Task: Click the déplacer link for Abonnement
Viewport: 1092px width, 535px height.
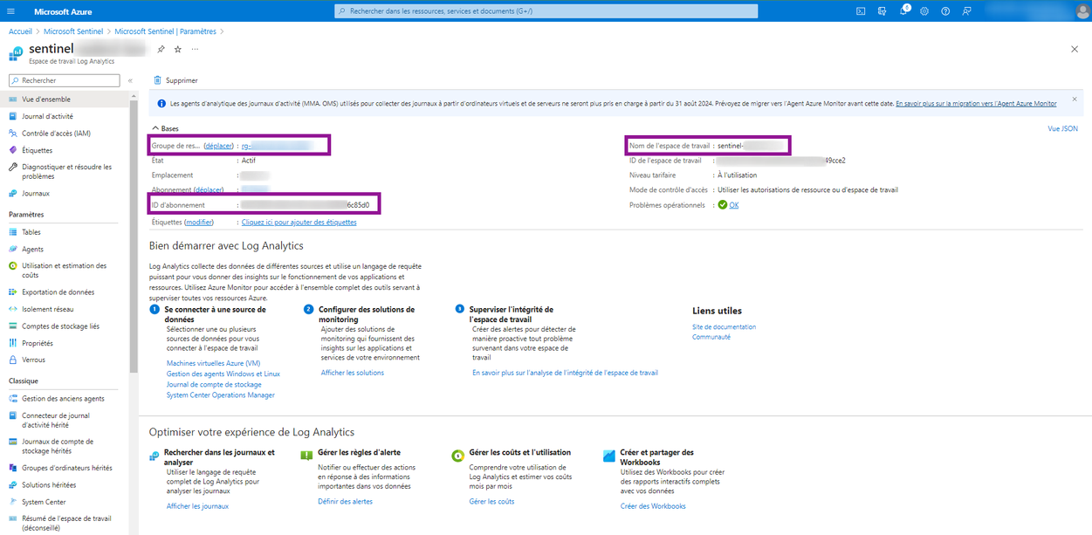Action: click(x=209, y=189)
